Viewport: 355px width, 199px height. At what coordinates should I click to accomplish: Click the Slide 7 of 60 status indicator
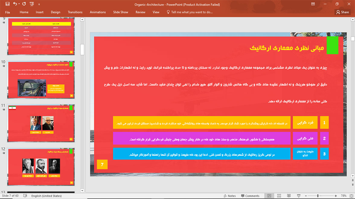click(x=10, y=196)
